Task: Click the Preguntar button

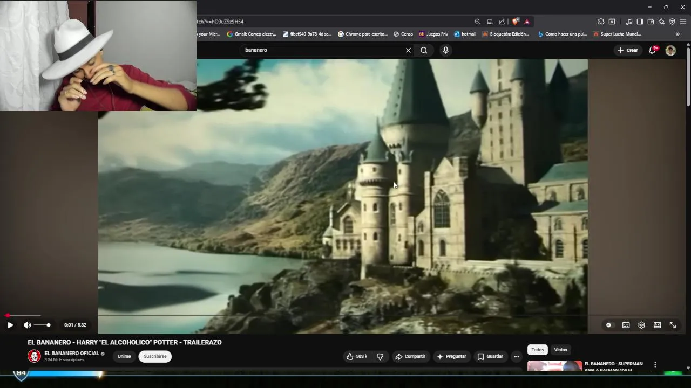Action: tap(451, 356)
